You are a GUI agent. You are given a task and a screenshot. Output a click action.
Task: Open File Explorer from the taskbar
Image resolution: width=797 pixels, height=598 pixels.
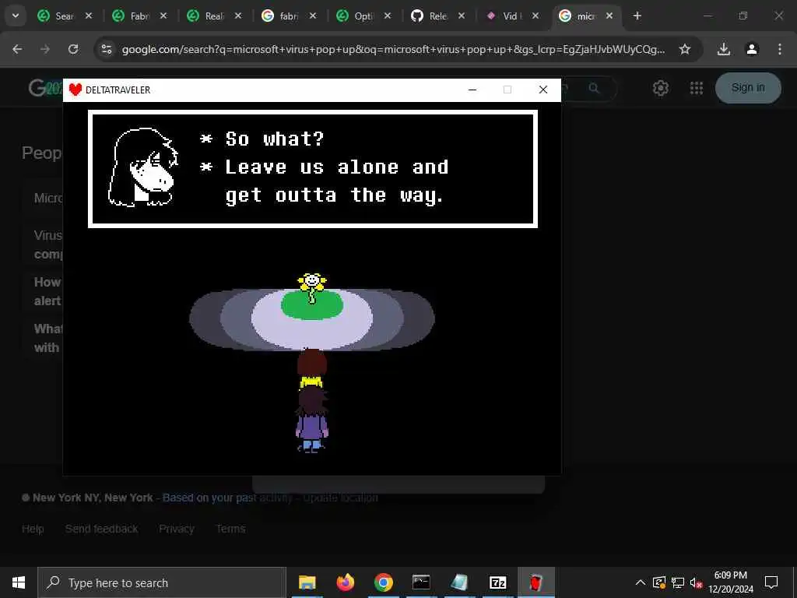307,582
